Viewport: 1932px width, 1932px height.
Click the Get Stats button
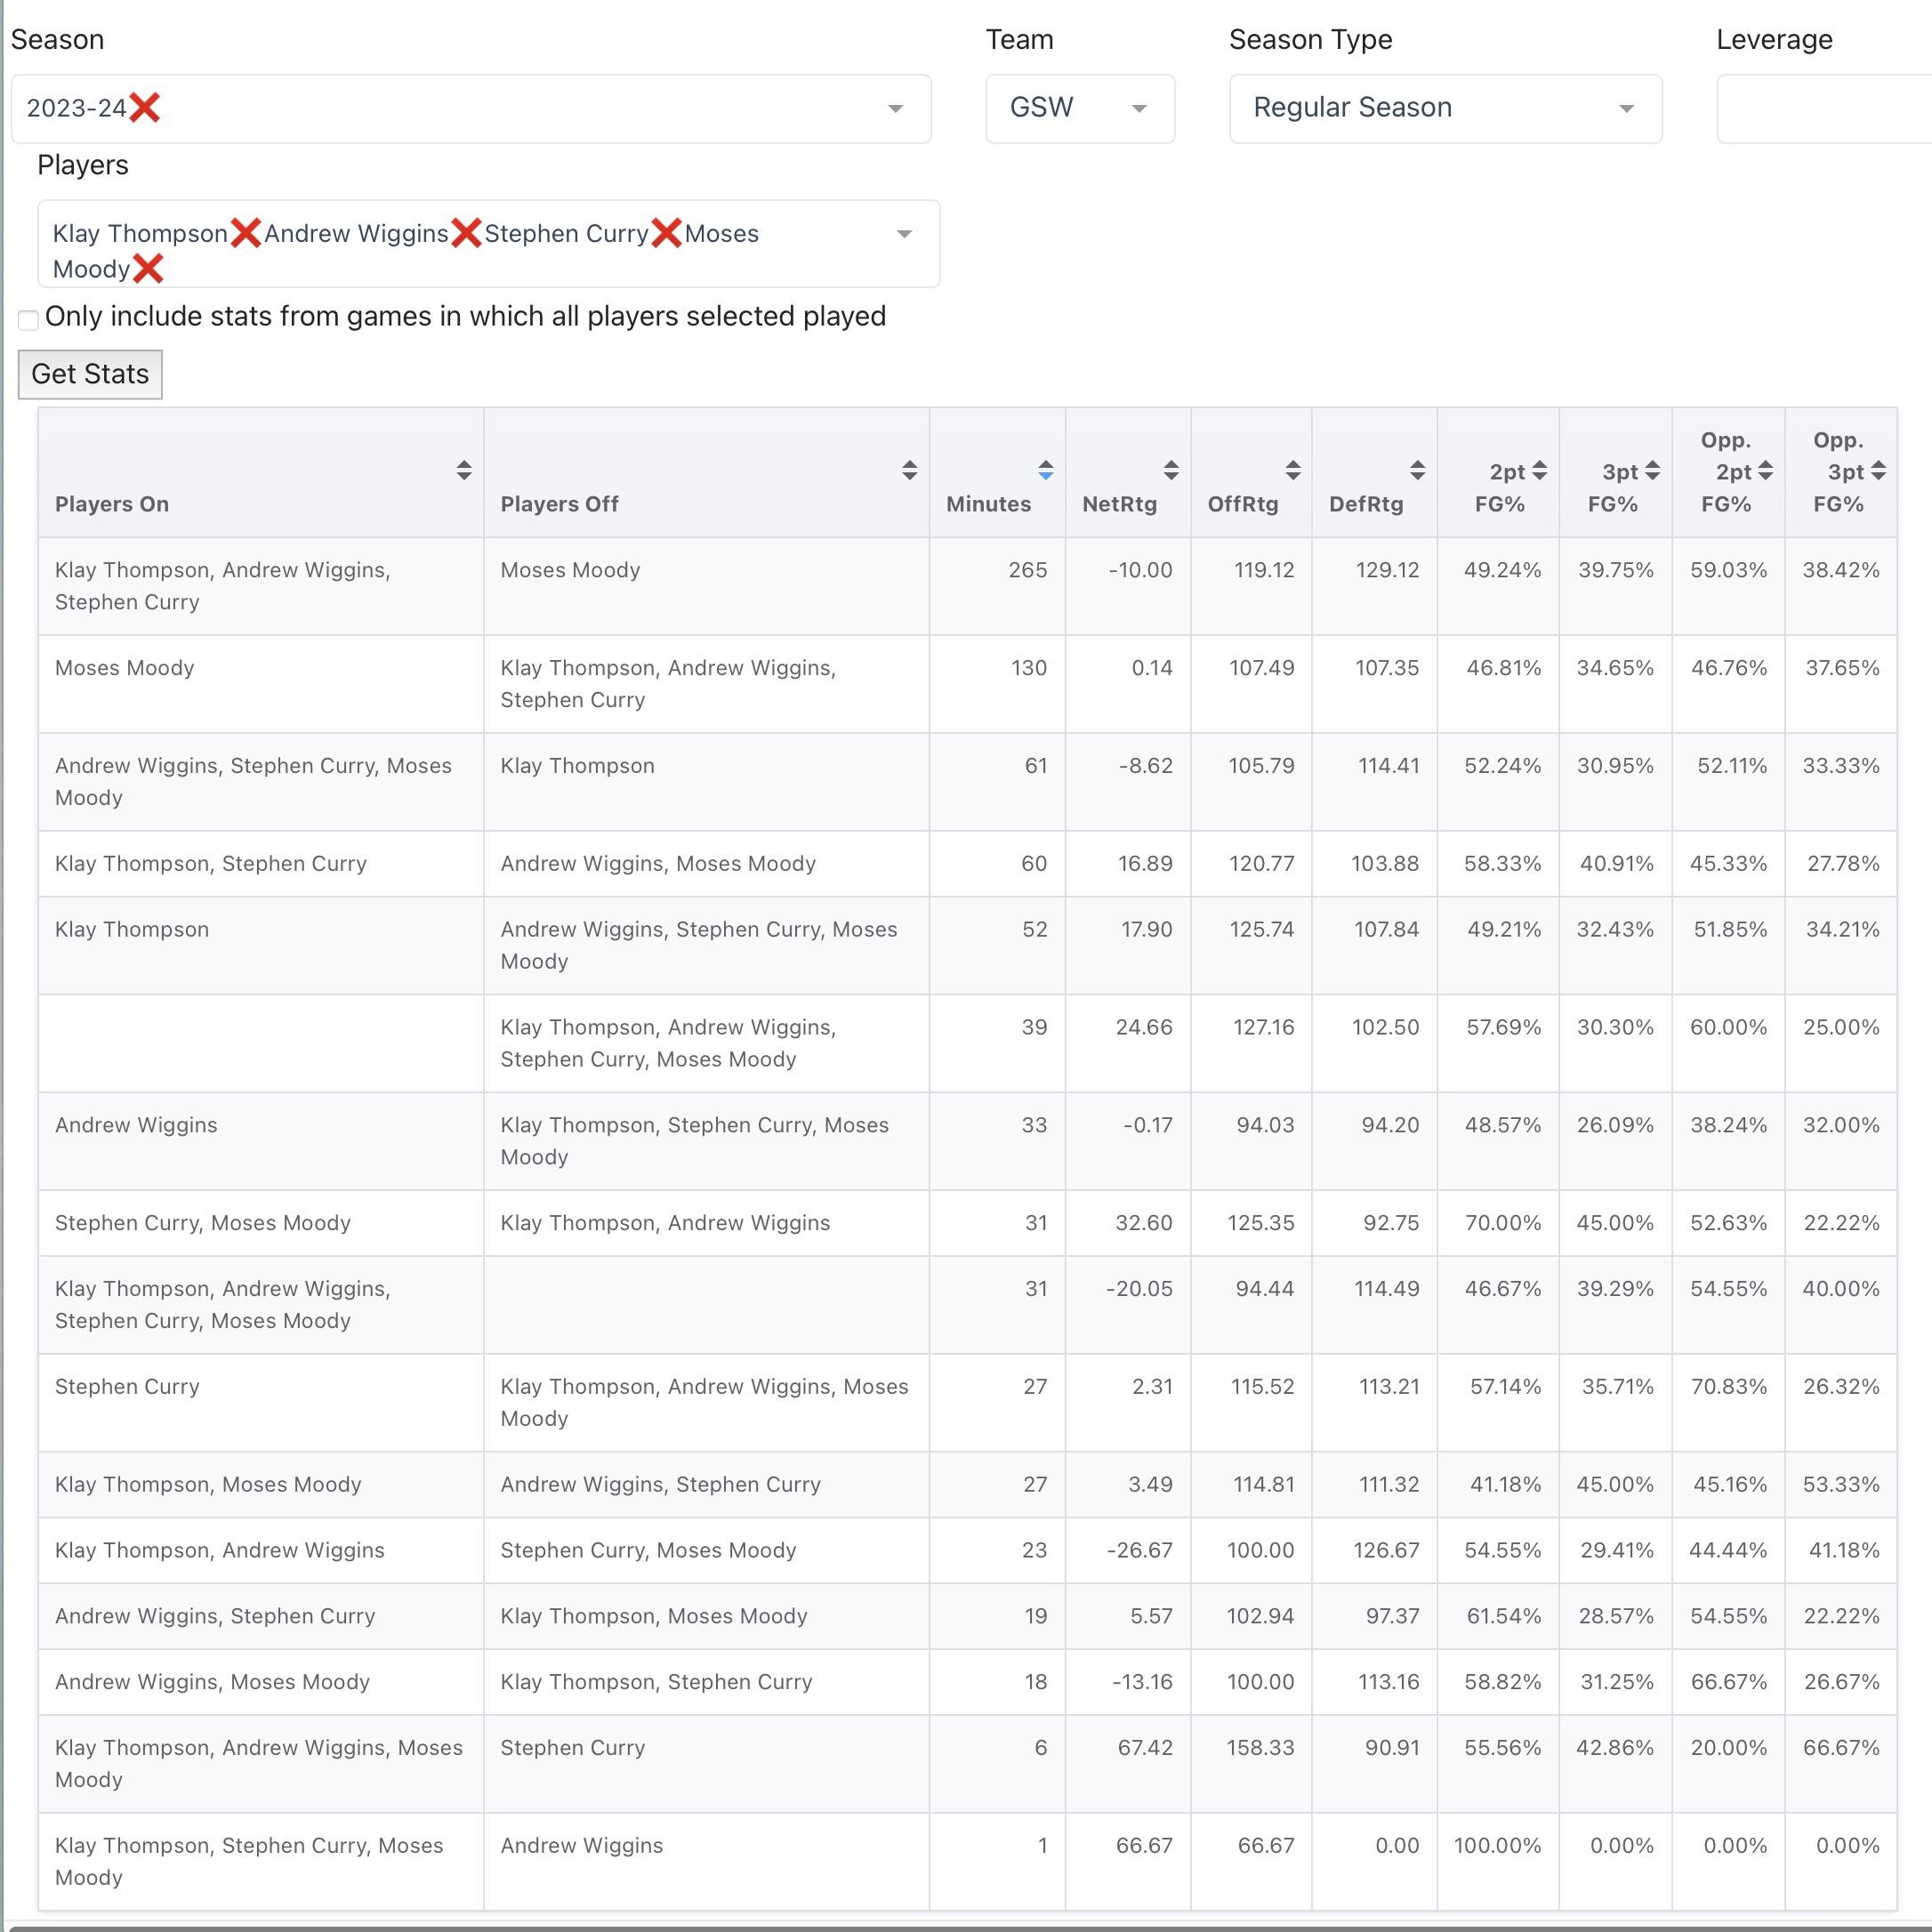(x=90, y=374)
